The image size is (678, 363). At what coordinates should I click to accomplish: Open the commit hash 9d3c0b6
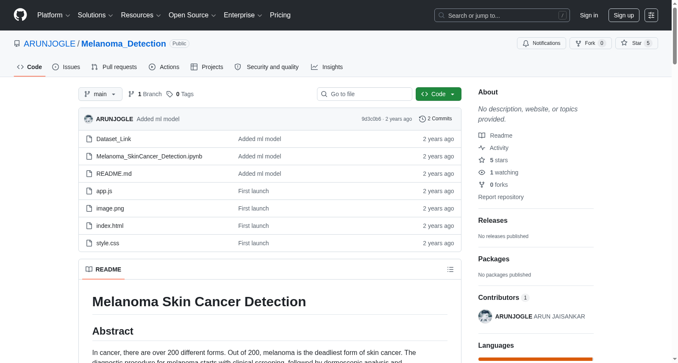[371, 119]
